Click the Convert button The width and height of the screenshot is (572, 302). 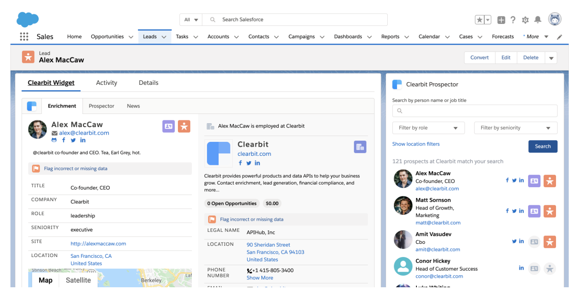point(479,58)
